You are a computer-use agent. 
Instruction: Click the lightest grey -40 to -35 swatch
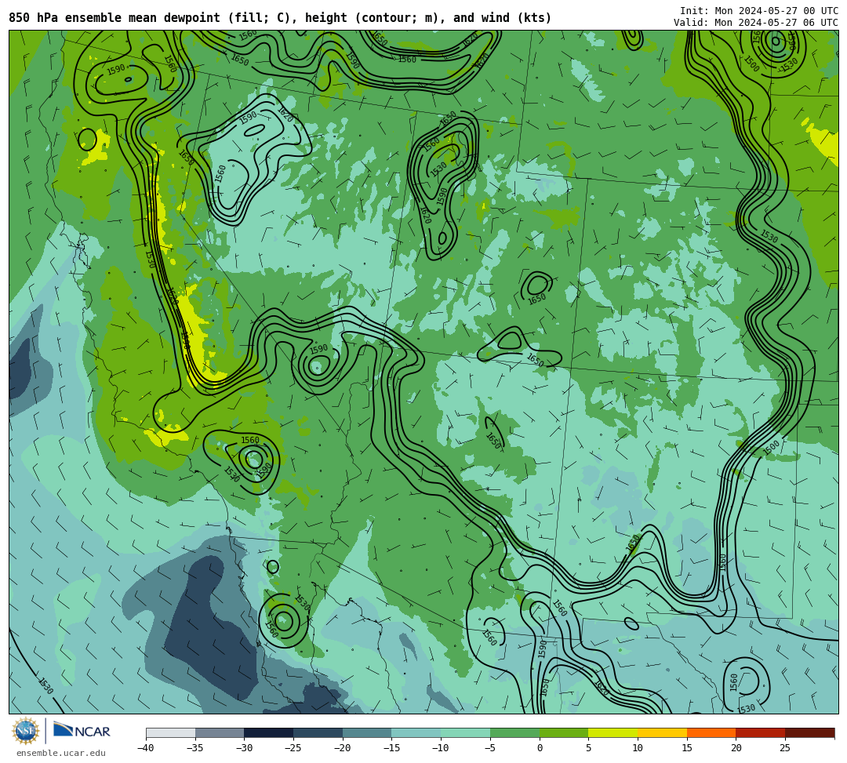click(x=171, y=732)
